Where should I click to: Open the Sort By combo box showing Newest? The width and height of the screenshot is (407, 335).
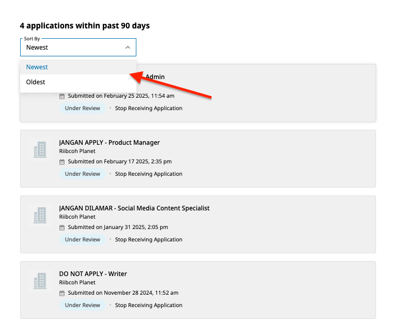coord(78,47)
